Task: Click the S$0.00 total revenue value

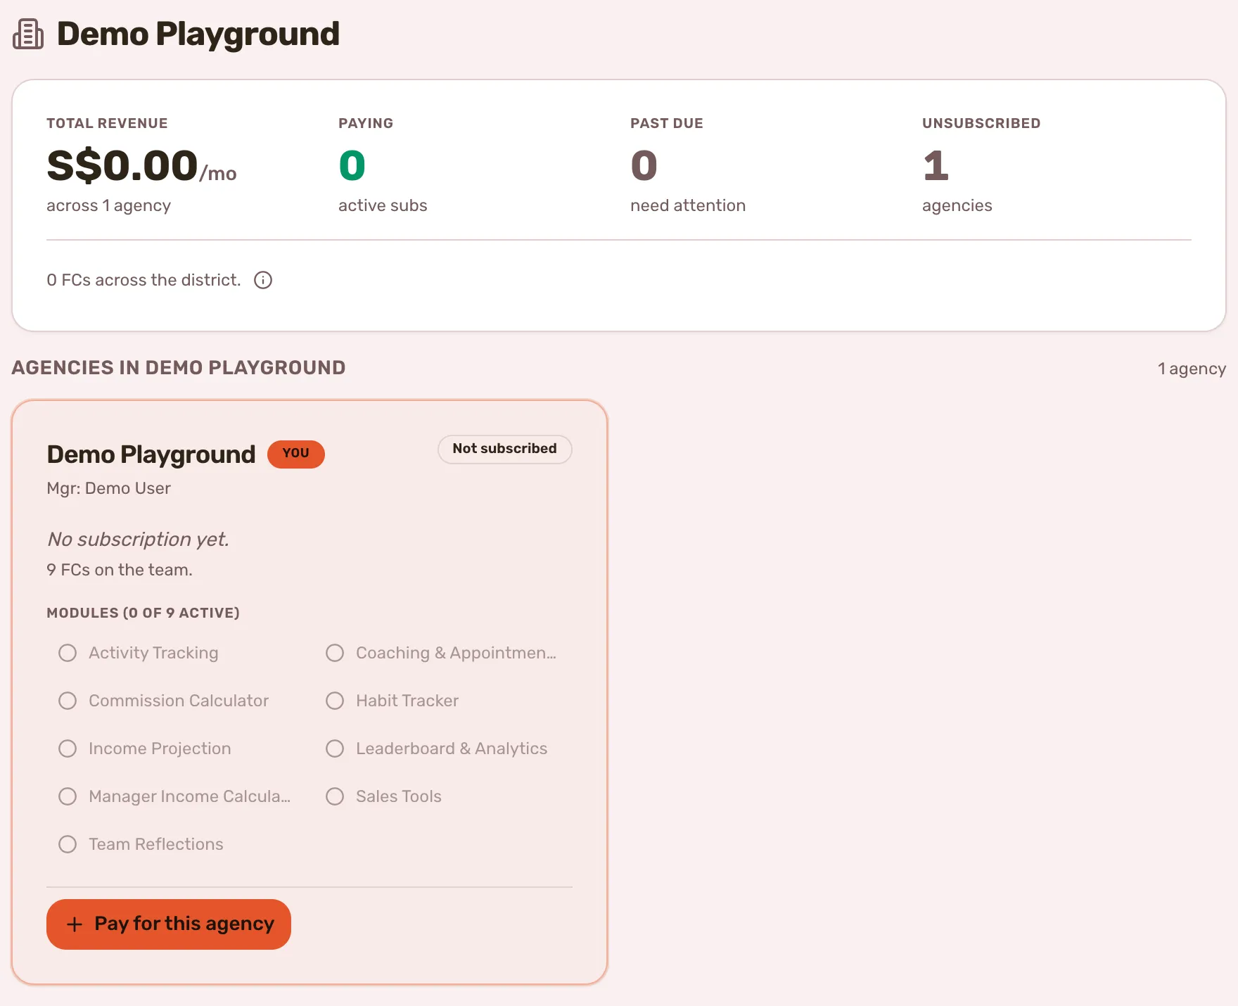Action: click(x=122, y=165)
